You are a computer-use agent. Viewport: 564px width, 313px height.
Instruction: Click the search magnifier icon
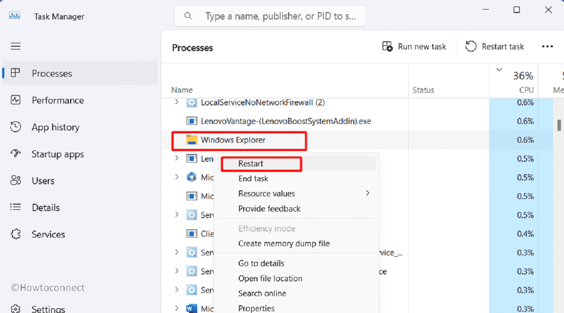click(x=188, y=16)
